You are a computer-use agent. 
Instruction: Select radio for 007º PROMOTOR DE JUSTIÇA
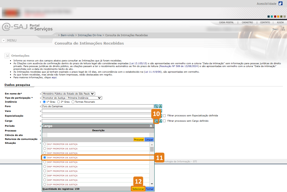[44, 171]
